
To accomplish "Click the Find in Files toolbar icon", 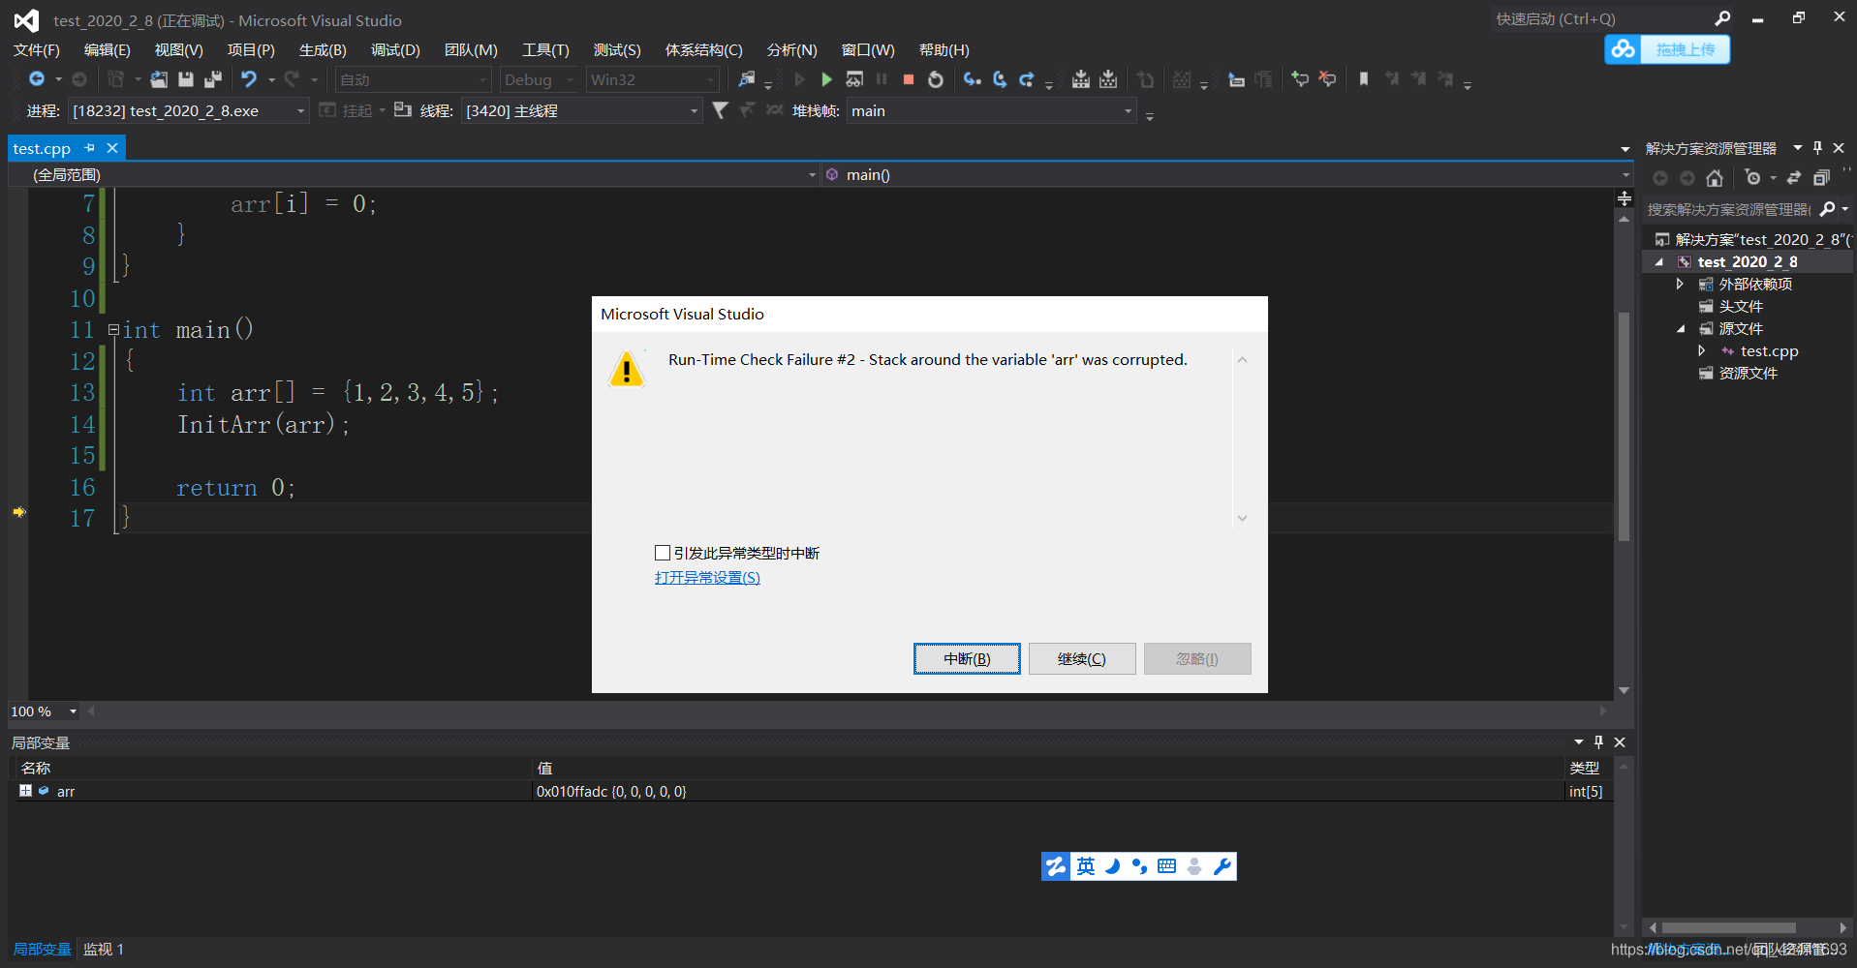I will (x=746, y=79).
